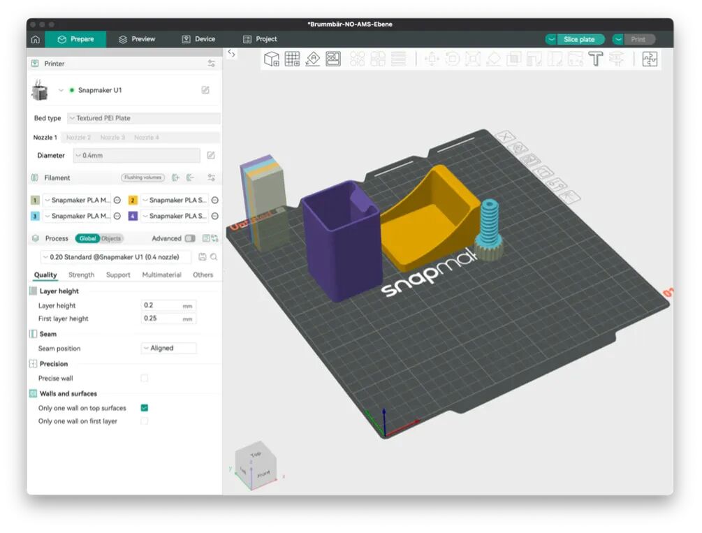Select the Nozzle 1 tab
This screenshot has height=533, width=702.
(45, 138)
